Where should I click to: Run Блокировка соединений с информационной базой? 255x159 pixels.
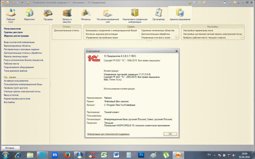point(111,30)
